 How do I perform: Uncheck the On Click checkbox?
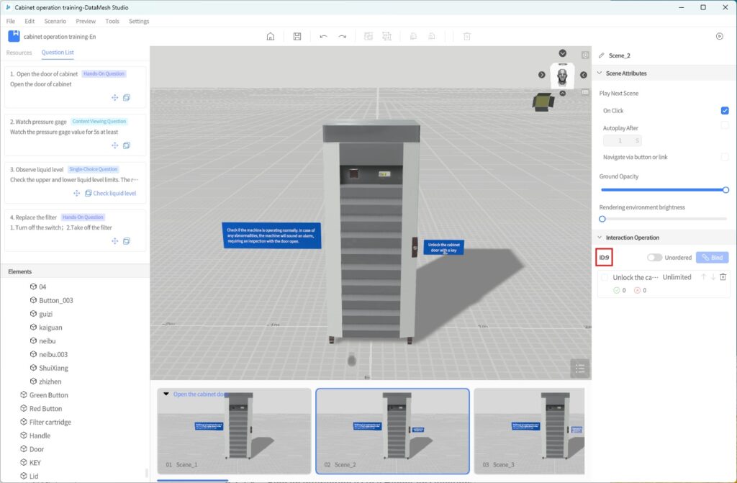[725, 111]
